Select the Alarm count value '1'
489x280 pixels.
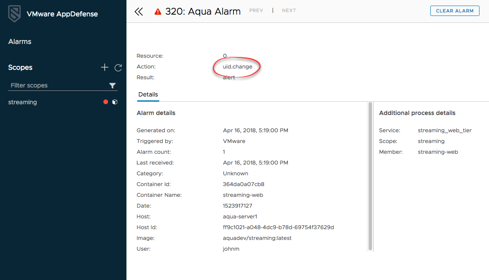pyautogui.click(x=224, y=152)
